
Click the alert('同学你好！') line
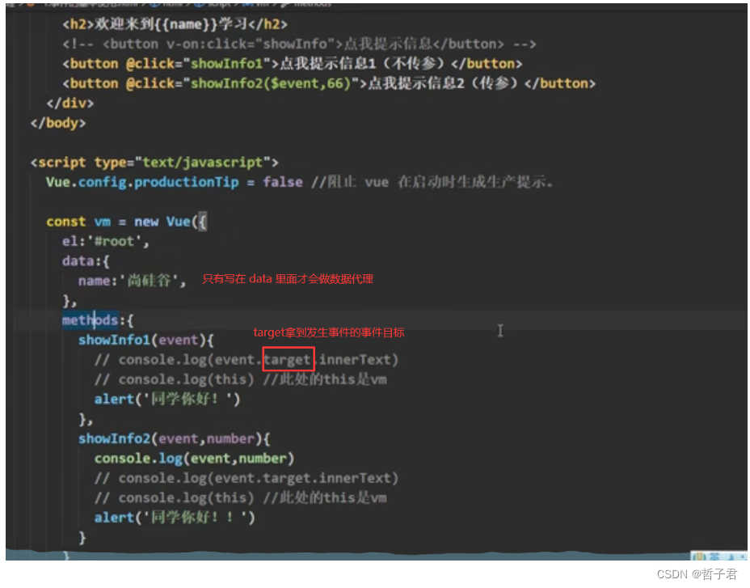[167, 399]
